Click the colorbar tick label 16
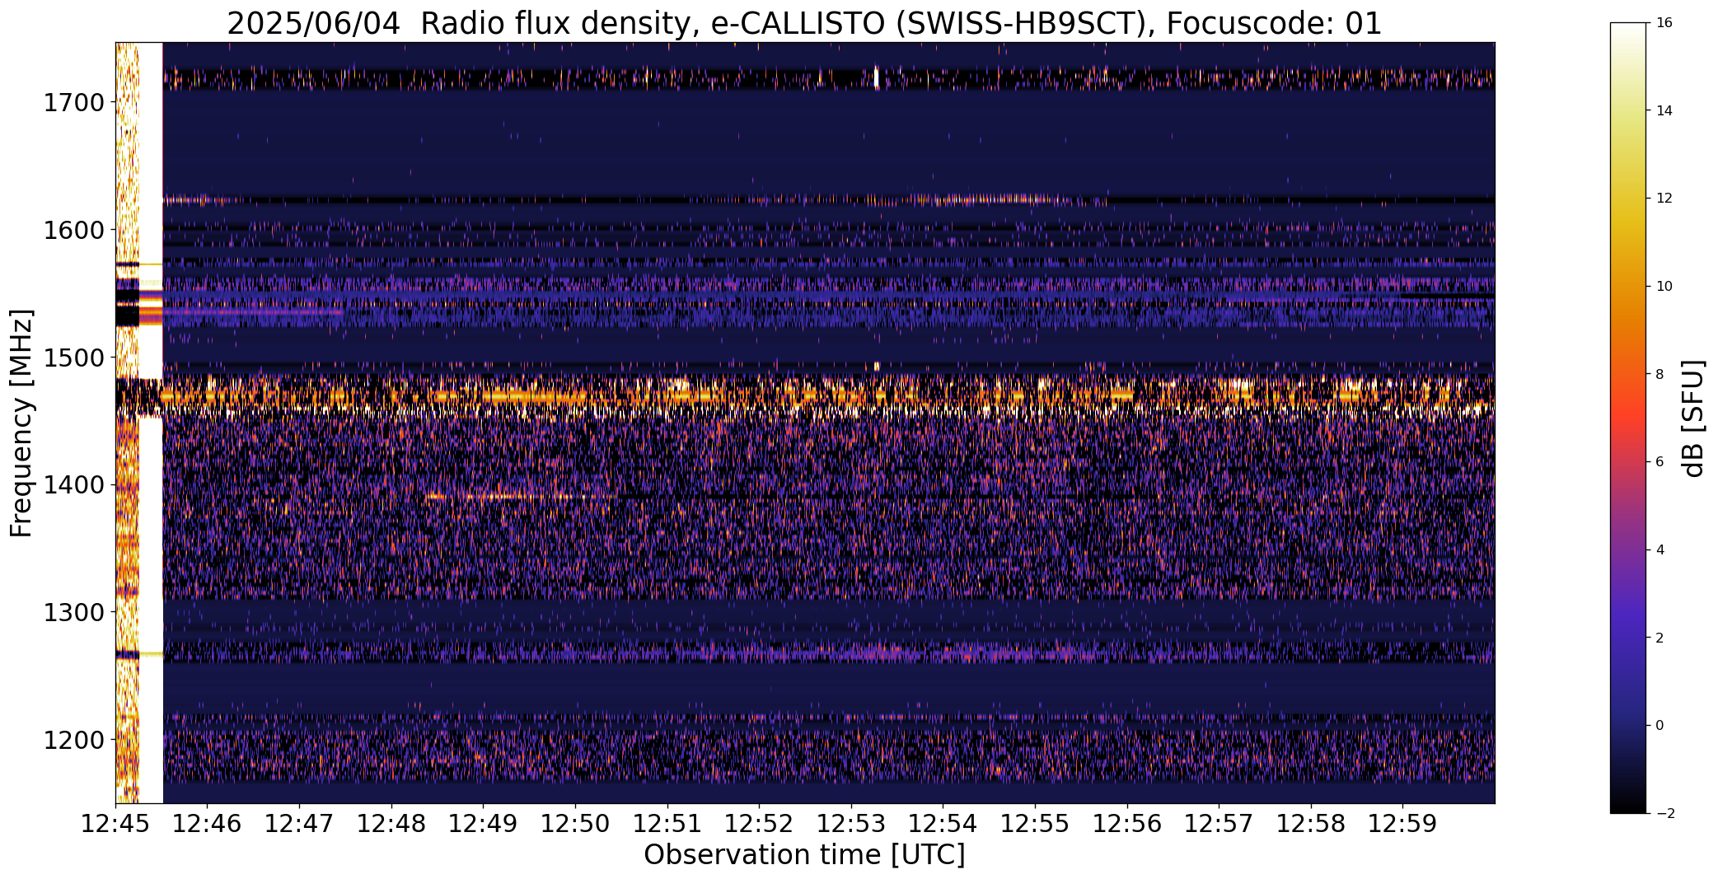The image size is (1718, 879). (1664, 22)
